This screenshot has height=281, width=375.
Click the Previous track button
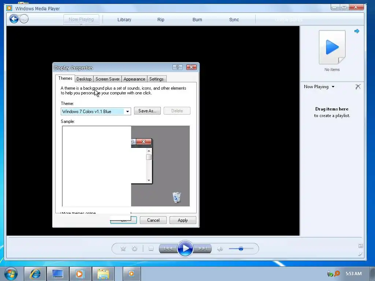[168, 249]
